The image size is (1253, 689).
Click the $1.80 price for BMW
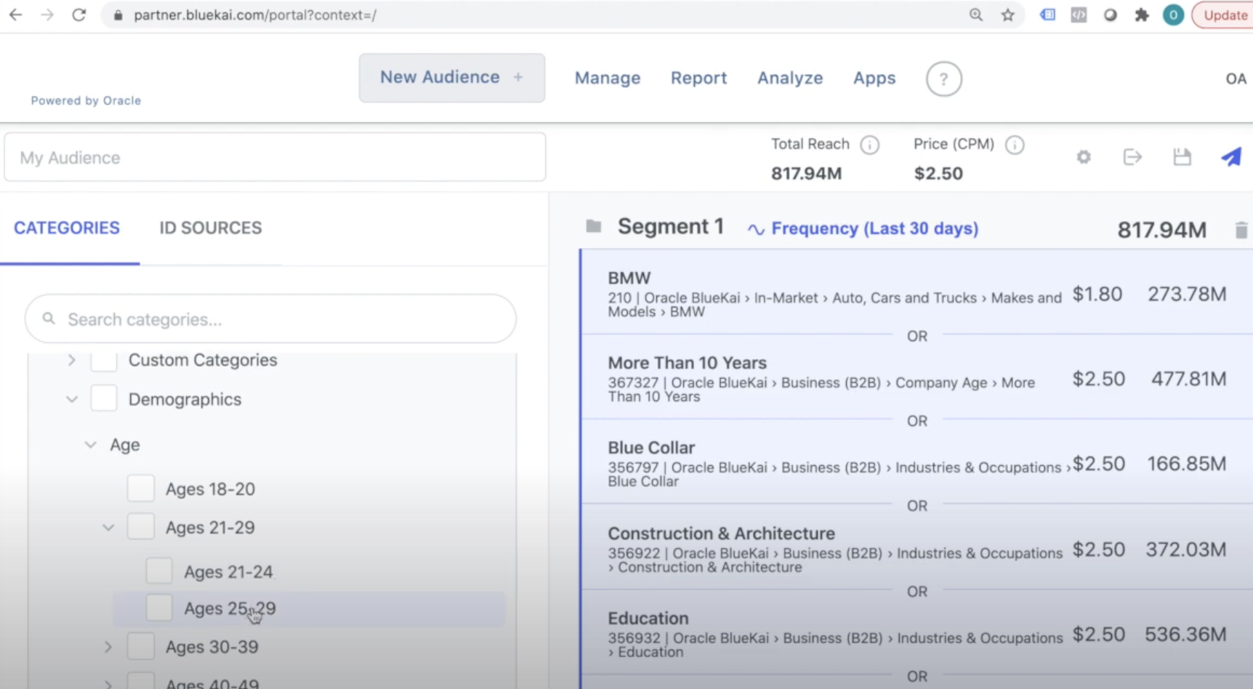click(1097, 294)
